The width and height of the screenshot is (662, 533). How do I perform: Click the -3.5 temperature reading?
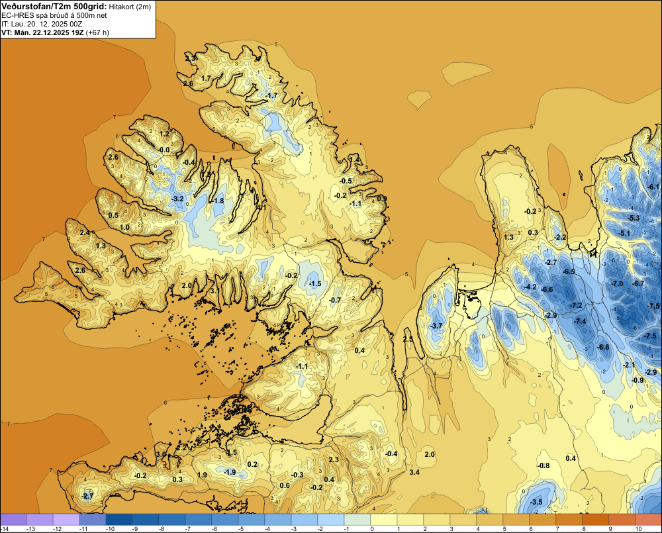pyautogui.click(x=536, y=502)
